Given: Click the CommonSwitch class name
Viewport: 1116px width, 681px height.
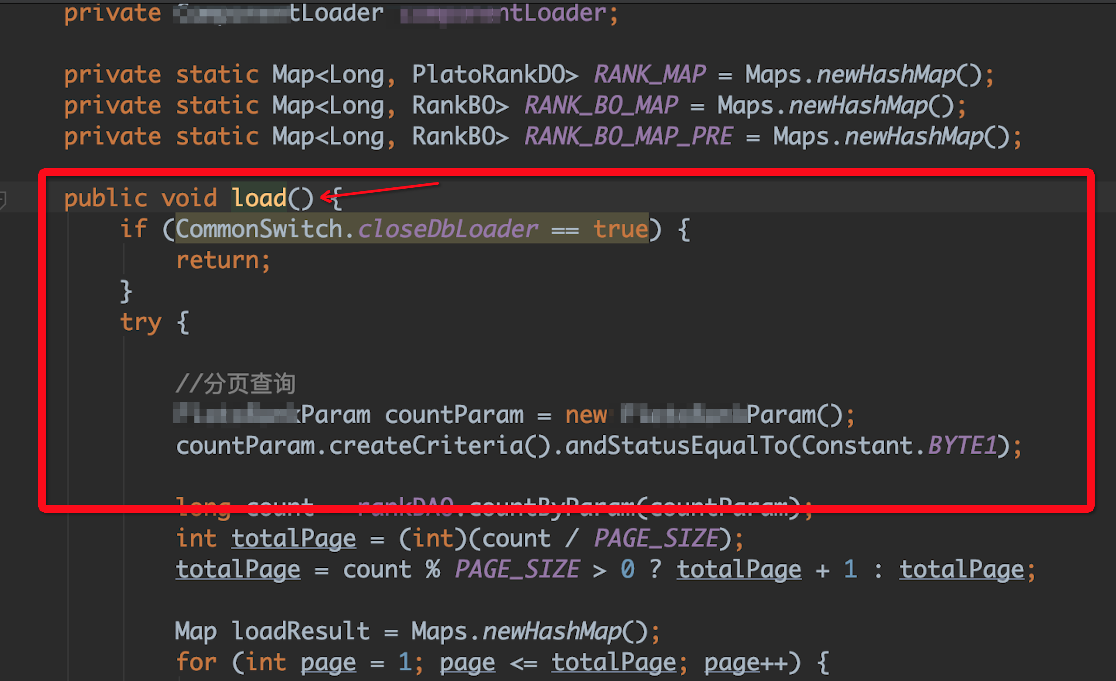Looking at the screenshot, I should pos(259,229).
